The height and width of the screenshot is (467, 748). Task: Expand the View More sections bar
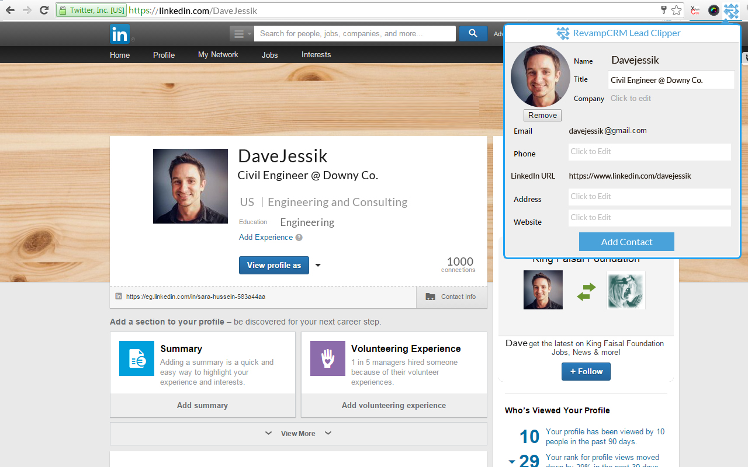pos(299,433)
